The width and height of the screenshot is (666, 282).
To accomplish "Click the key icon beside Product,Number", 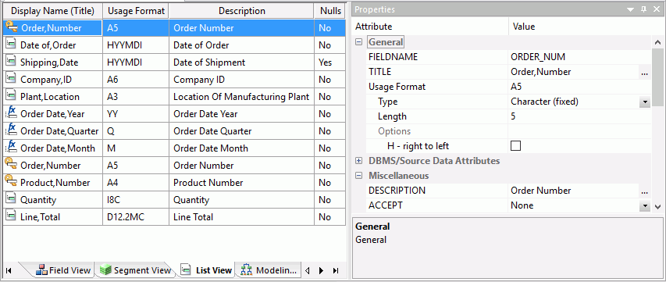I will pos(11,182).
